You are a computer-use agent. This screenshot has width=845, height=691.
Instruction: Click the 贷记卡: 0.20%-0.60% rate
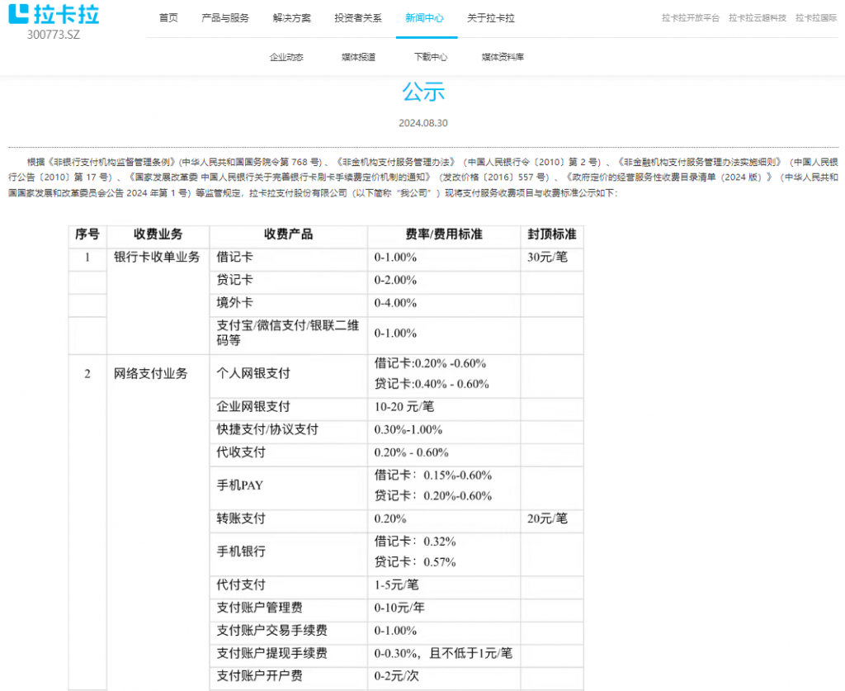click(433, 495)
